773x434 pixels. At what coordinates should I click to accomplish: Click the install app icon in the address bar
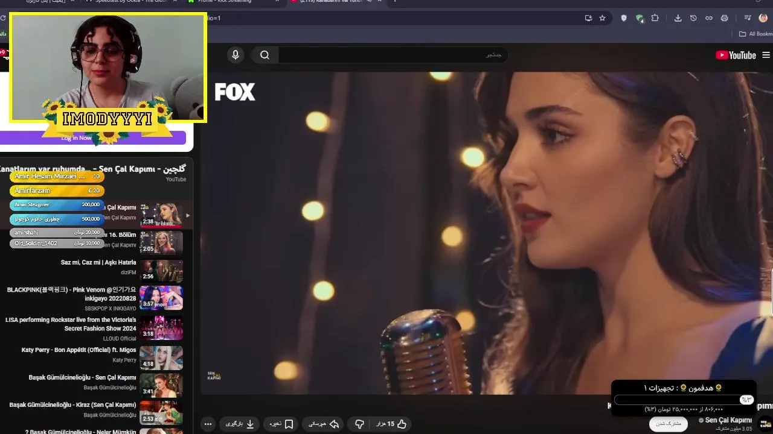(588, 18)
